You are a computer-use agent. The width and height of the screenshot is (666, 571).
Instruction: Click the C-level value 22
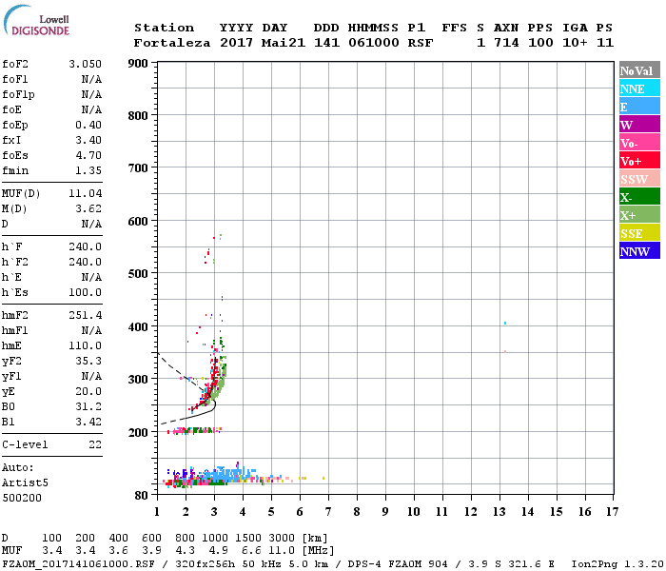pos(95,444)
